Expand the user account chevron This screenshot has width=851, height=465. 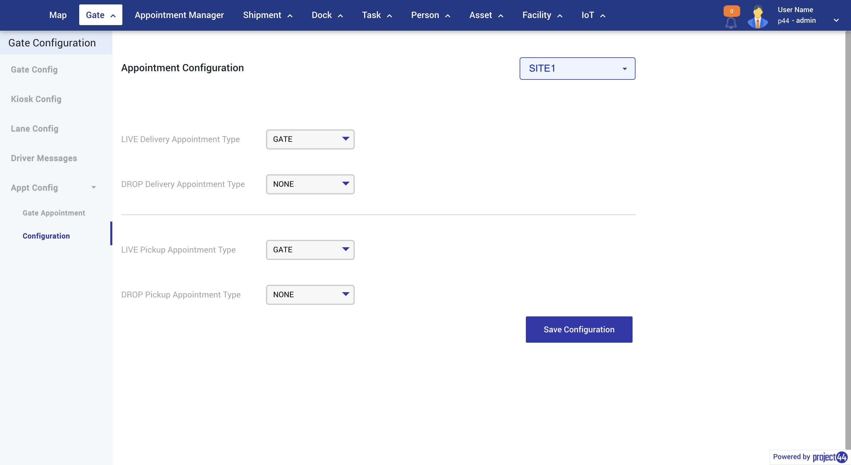click(x=837, y=20)
